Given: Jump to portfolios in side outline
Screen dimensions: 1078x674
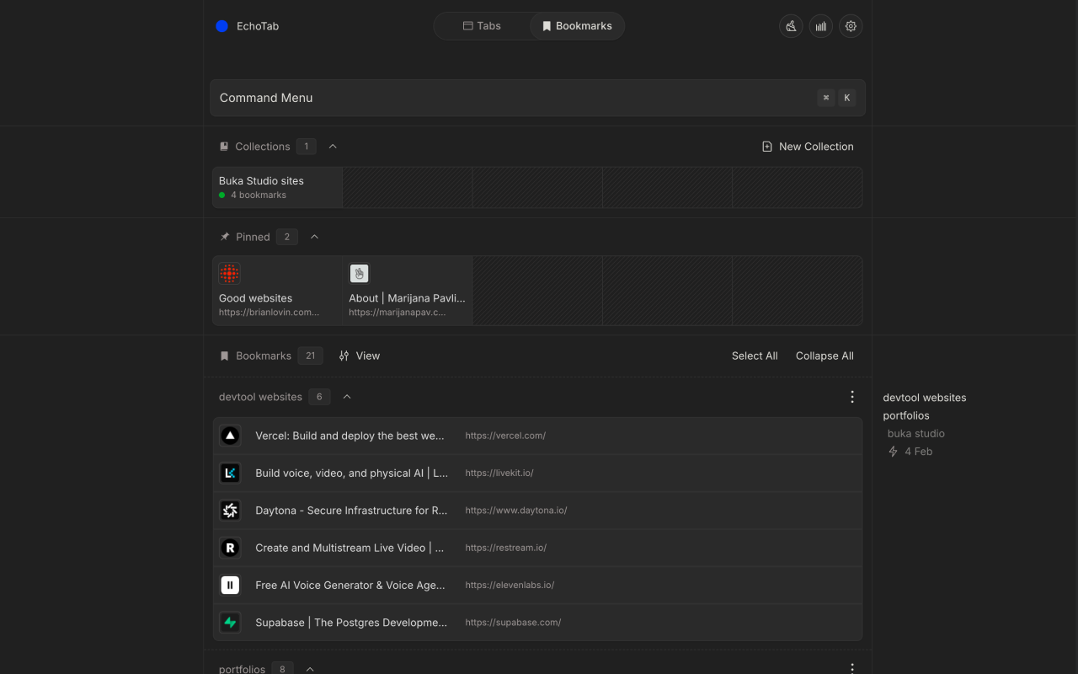Looking at the screenshot, I should [x=906, y=415].
